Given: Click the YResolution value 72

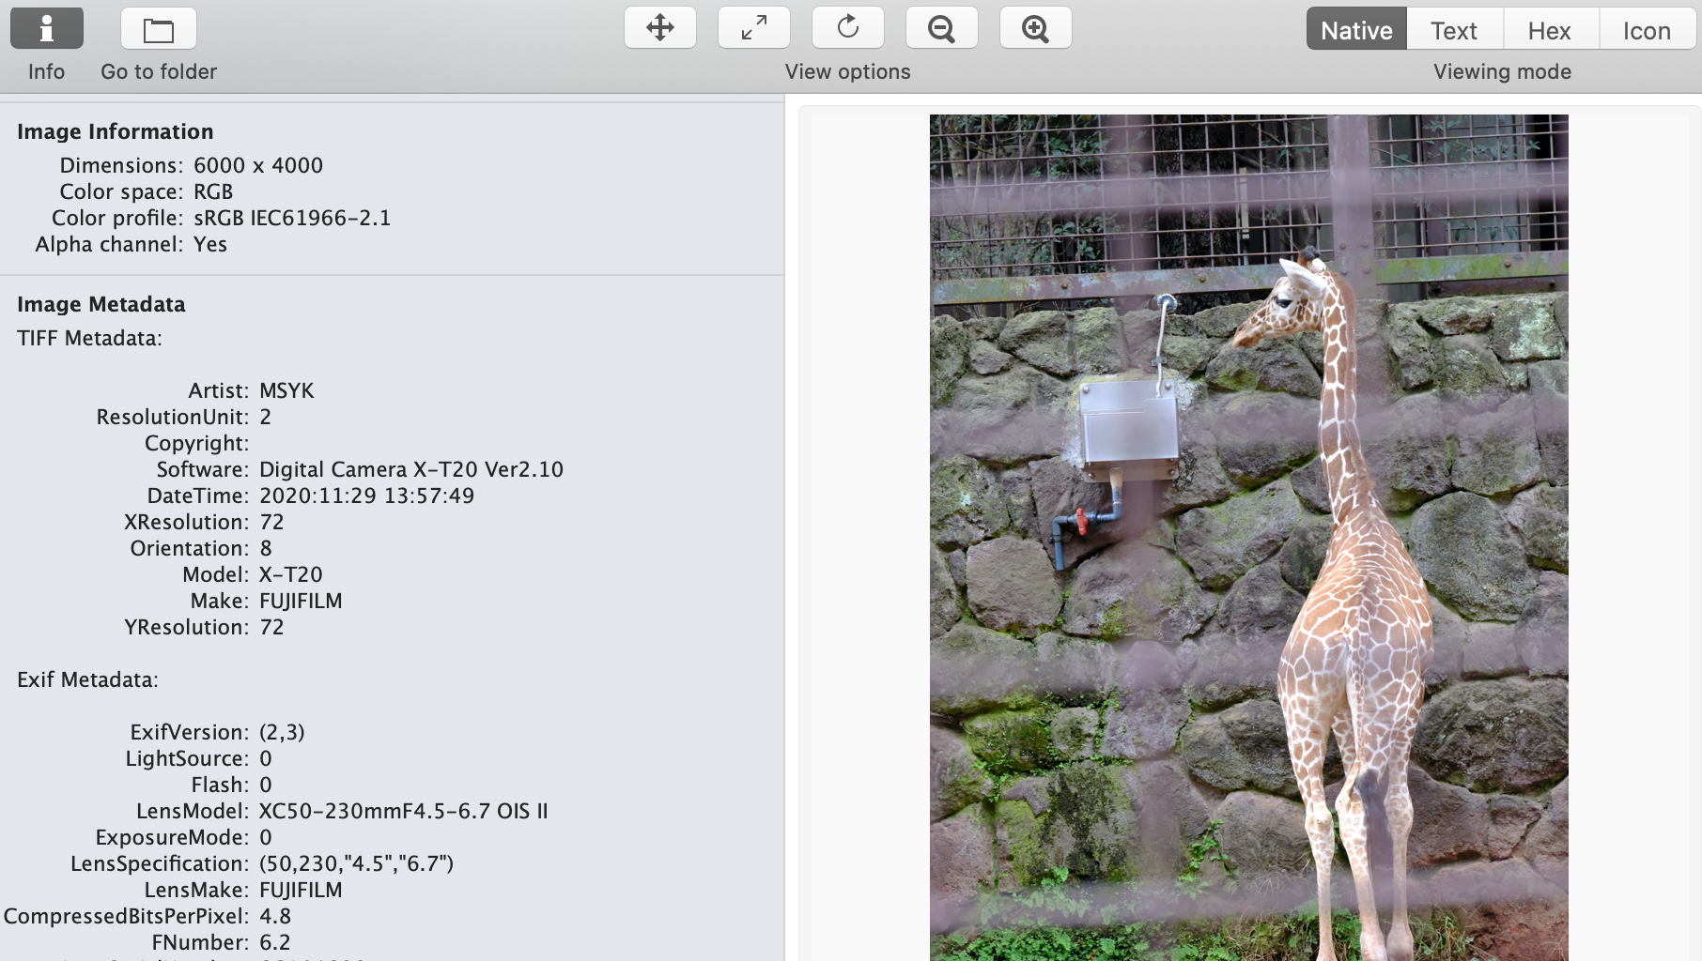Looking at the screenshot, I should pos(271,627).
